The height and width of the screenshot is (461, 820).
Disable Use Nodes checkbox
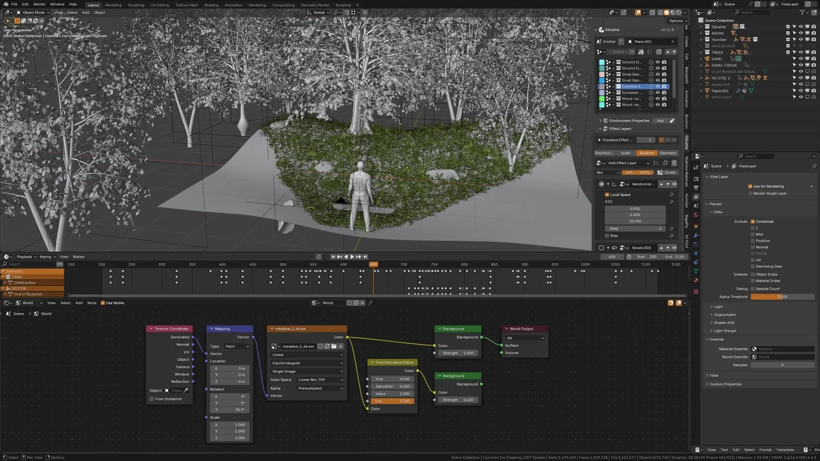click(x=102, y=303)
